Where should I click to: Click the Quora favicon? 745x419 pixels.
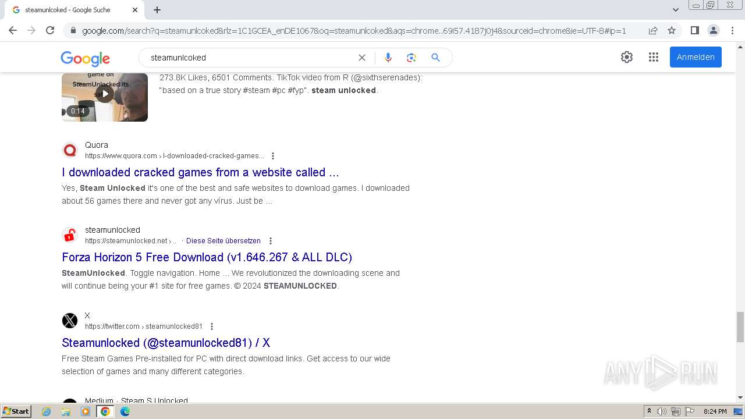pos(70,150)
